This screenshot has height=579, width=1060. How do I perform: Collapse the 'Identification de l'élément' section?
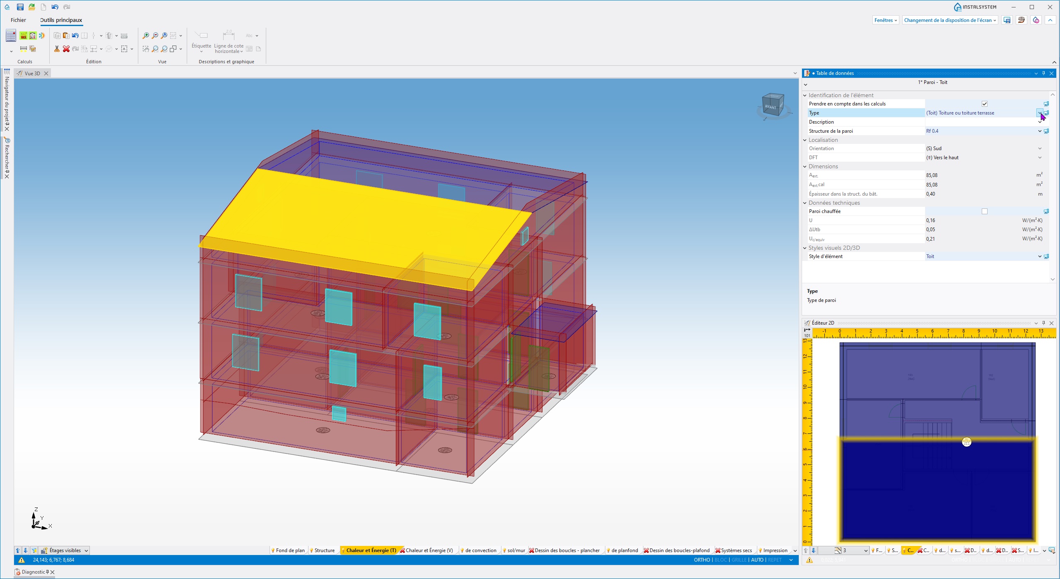pos(805,96)
